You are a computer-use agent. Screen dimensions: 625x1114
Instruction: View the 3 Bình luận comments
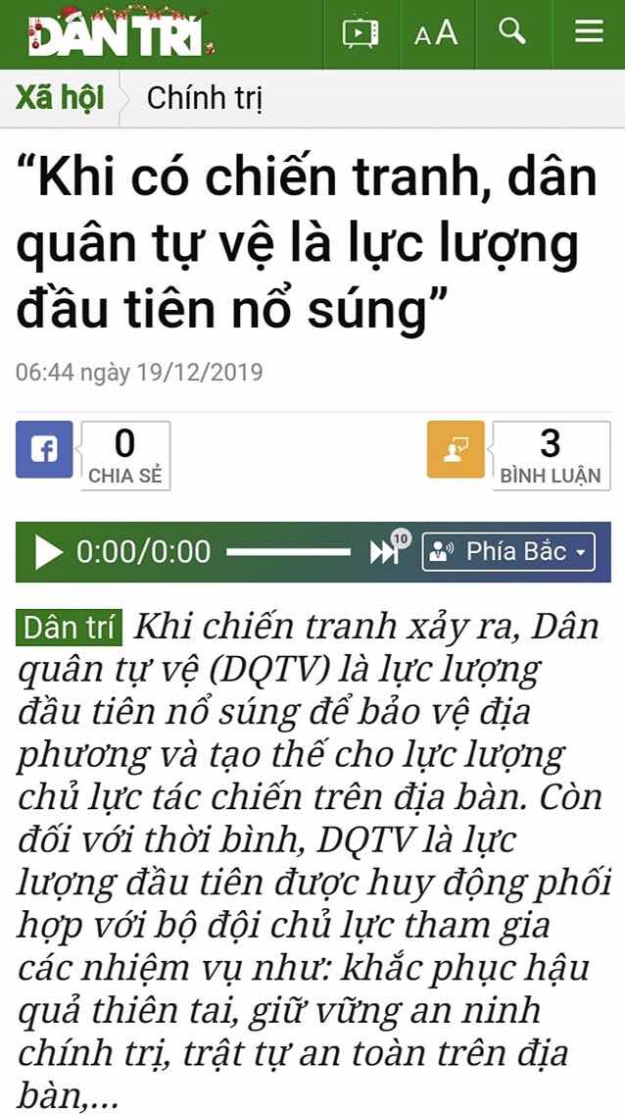pyautogui.click(x=551, y=455)
